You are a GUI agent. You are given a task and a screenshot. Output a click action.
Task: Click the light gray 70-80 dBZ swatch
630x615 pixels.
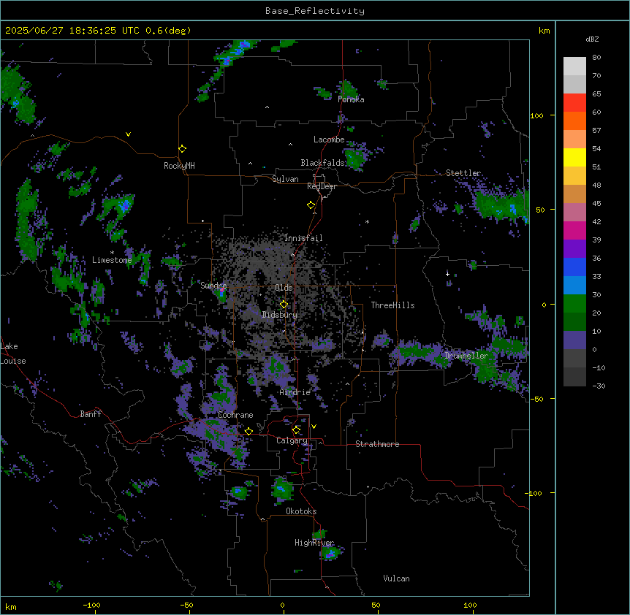pos(574,66)
